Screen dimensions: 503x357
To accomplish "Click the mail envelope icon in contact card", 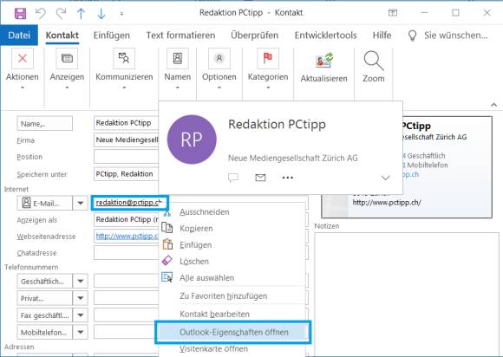I will click(260, 178).
